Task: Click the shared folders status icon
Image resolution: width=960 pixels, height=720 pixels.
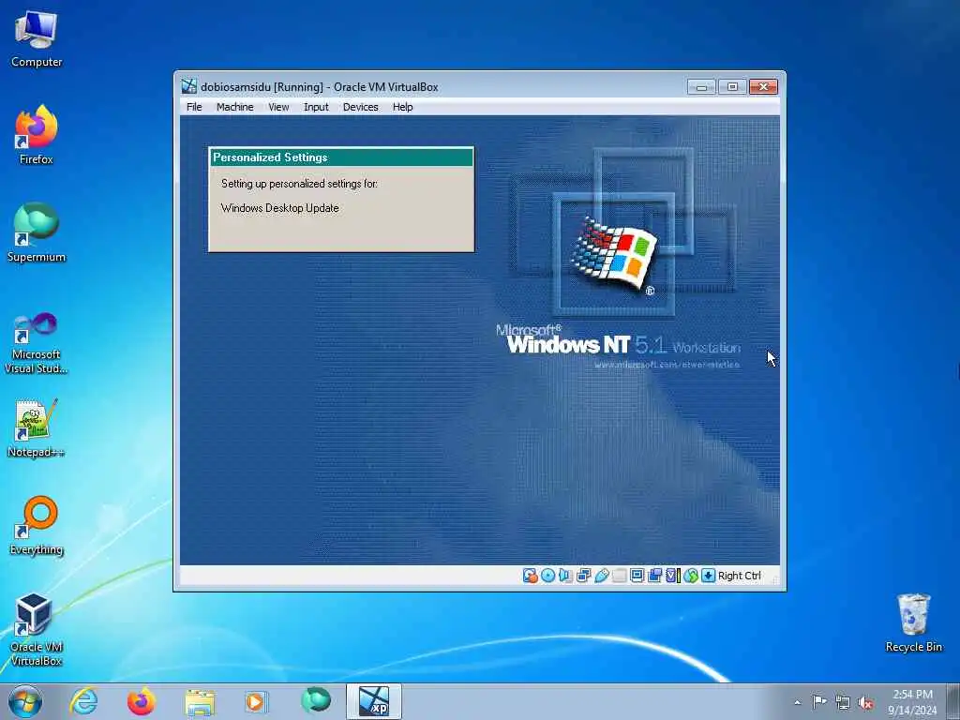Action: 620,576
